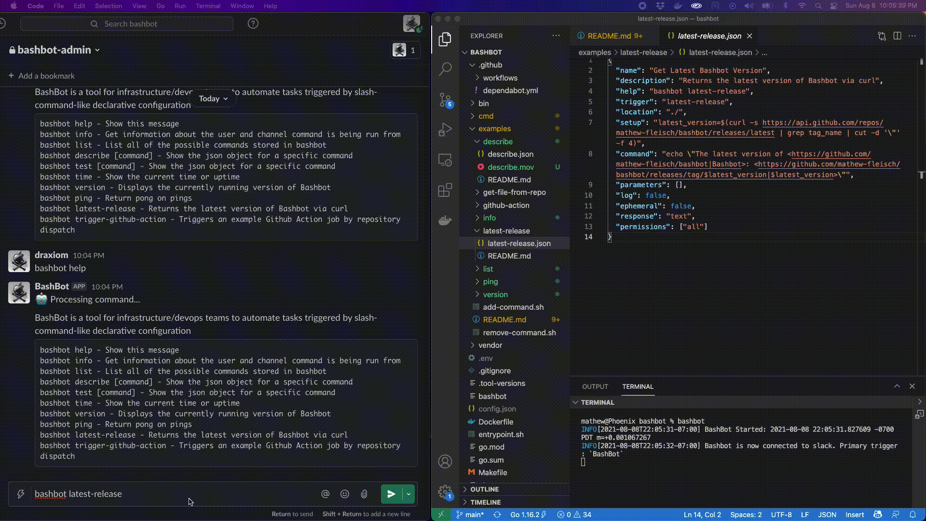Maximize the terminal panel size

pyautogui.click(x=897, y=386)
